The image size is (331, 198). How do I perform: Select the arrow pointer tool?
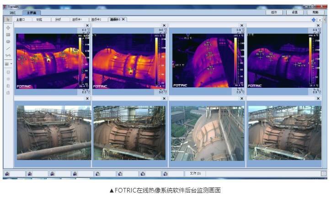8,20
